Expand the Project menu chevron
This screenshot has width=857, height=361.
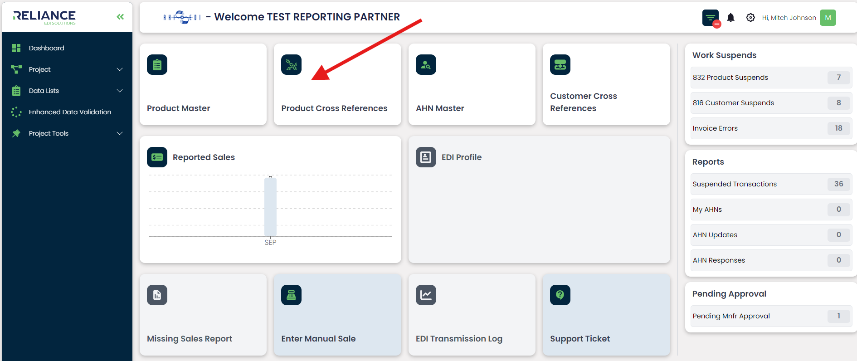pos(120,69)
